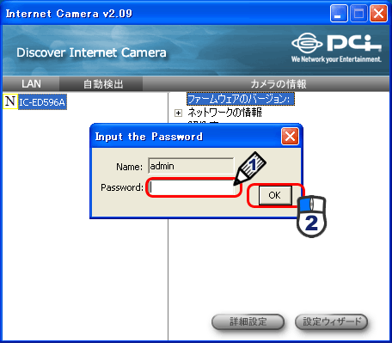This screenshot has height=361, width=392.
Task: Select the IC-ED596A camera entry
Action: click(42, 102)
